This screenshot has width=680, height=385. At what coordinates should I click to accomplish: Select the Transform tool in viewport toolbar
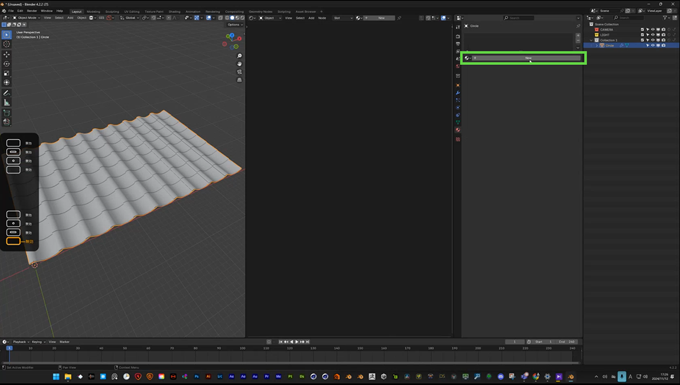pyautogui.click(x=7, y=83)
